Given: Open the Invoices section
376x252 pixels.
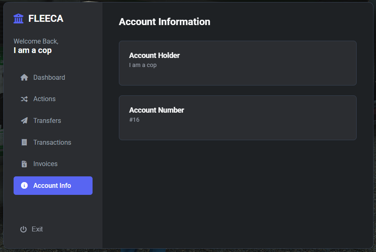Looking at the screenshot, I should click(53, 164).
